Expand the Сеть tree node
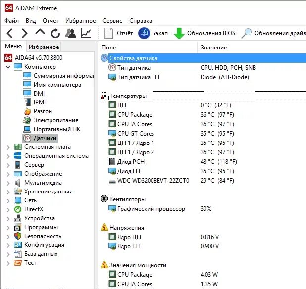Image resolution: width=306 pixels, height=289 pixels. click(x=8, y=201)
